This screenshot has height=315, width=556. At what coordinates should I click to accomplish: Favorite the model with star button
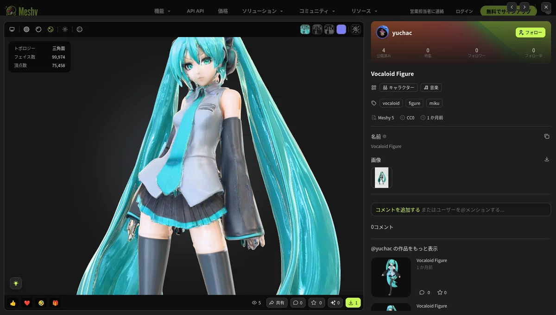pyautogui.click(x=317, y=303)
